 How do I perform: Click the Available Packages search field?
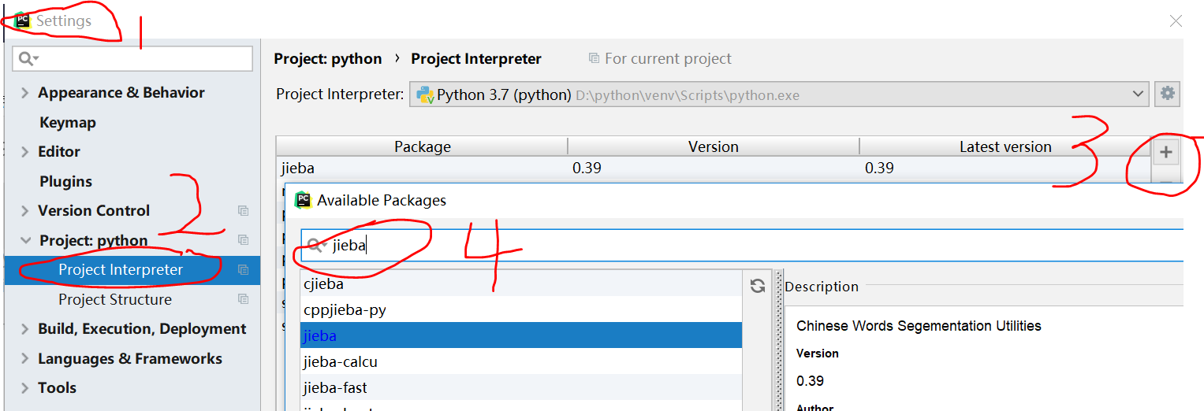742,245
